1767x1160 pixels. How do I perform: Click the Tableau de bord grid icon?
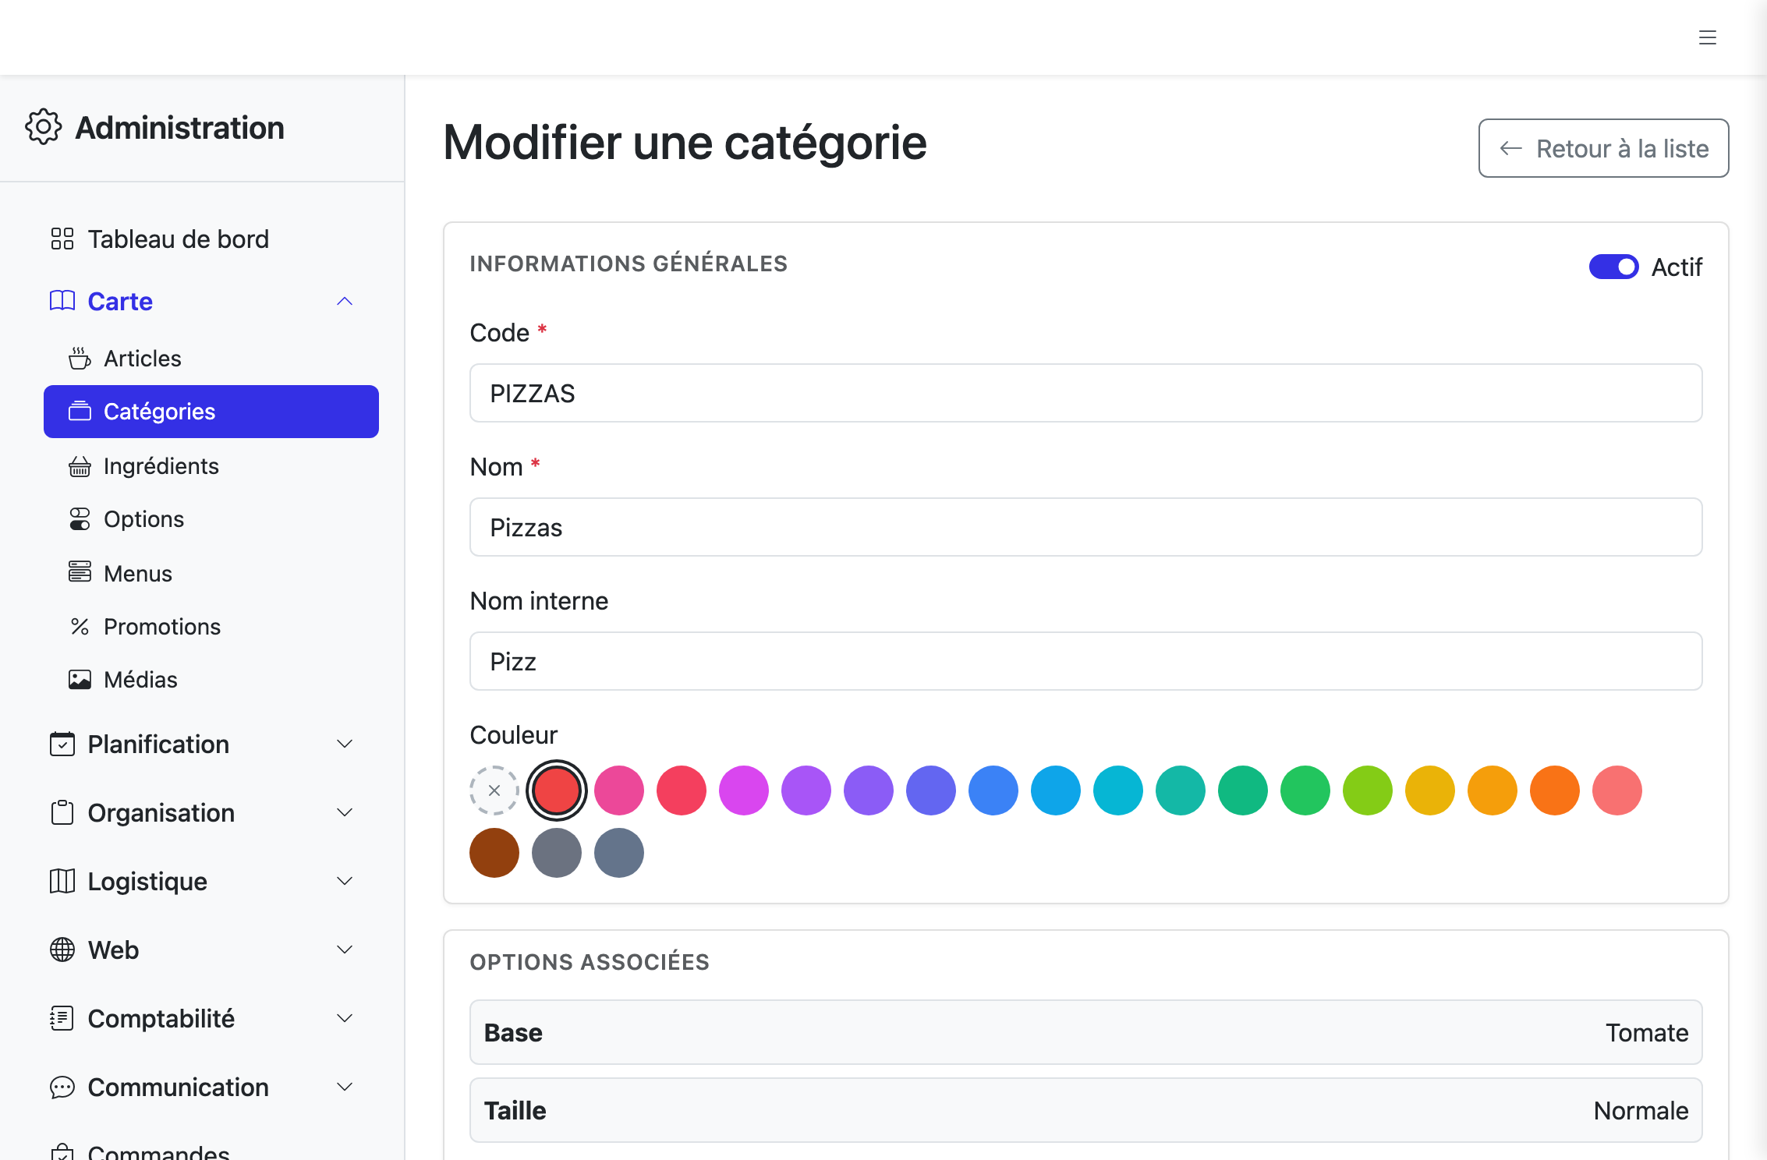pos(62,239)
